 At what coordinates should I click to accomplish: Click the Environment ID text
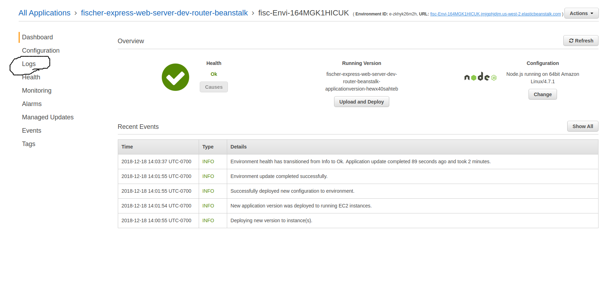click(x=386, y=14)
